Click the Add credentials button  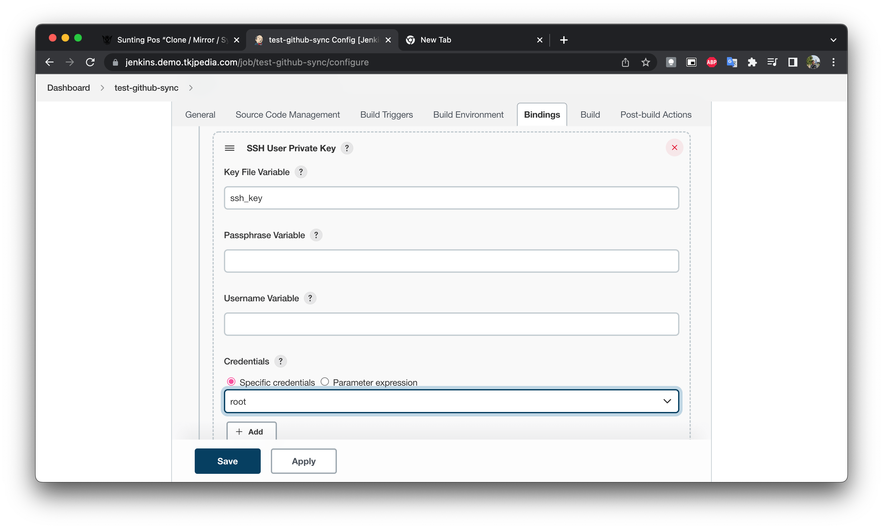point(251,432)
